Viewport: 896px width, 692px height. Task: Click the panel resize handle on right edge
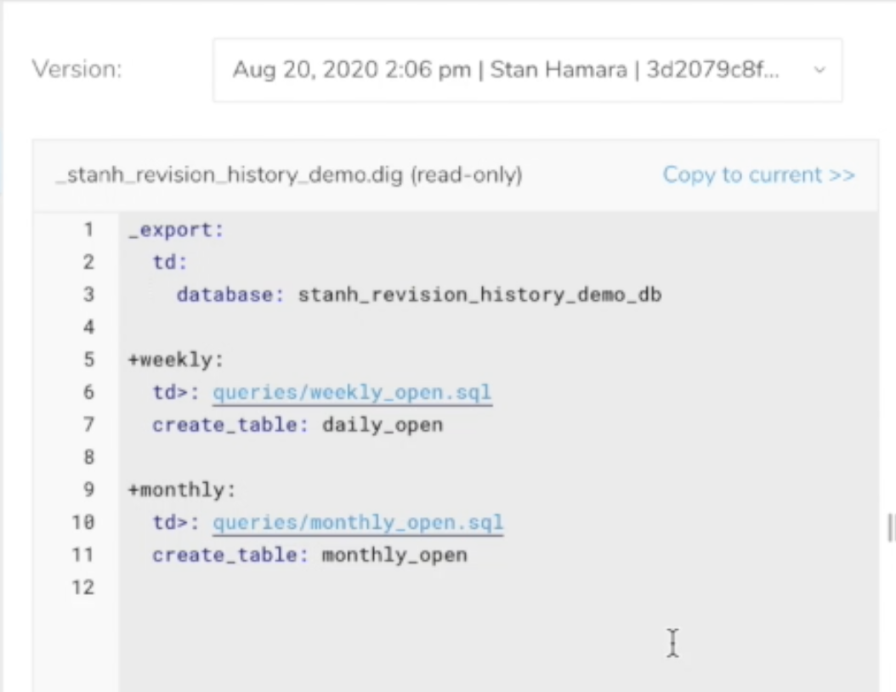click(890, 528)
